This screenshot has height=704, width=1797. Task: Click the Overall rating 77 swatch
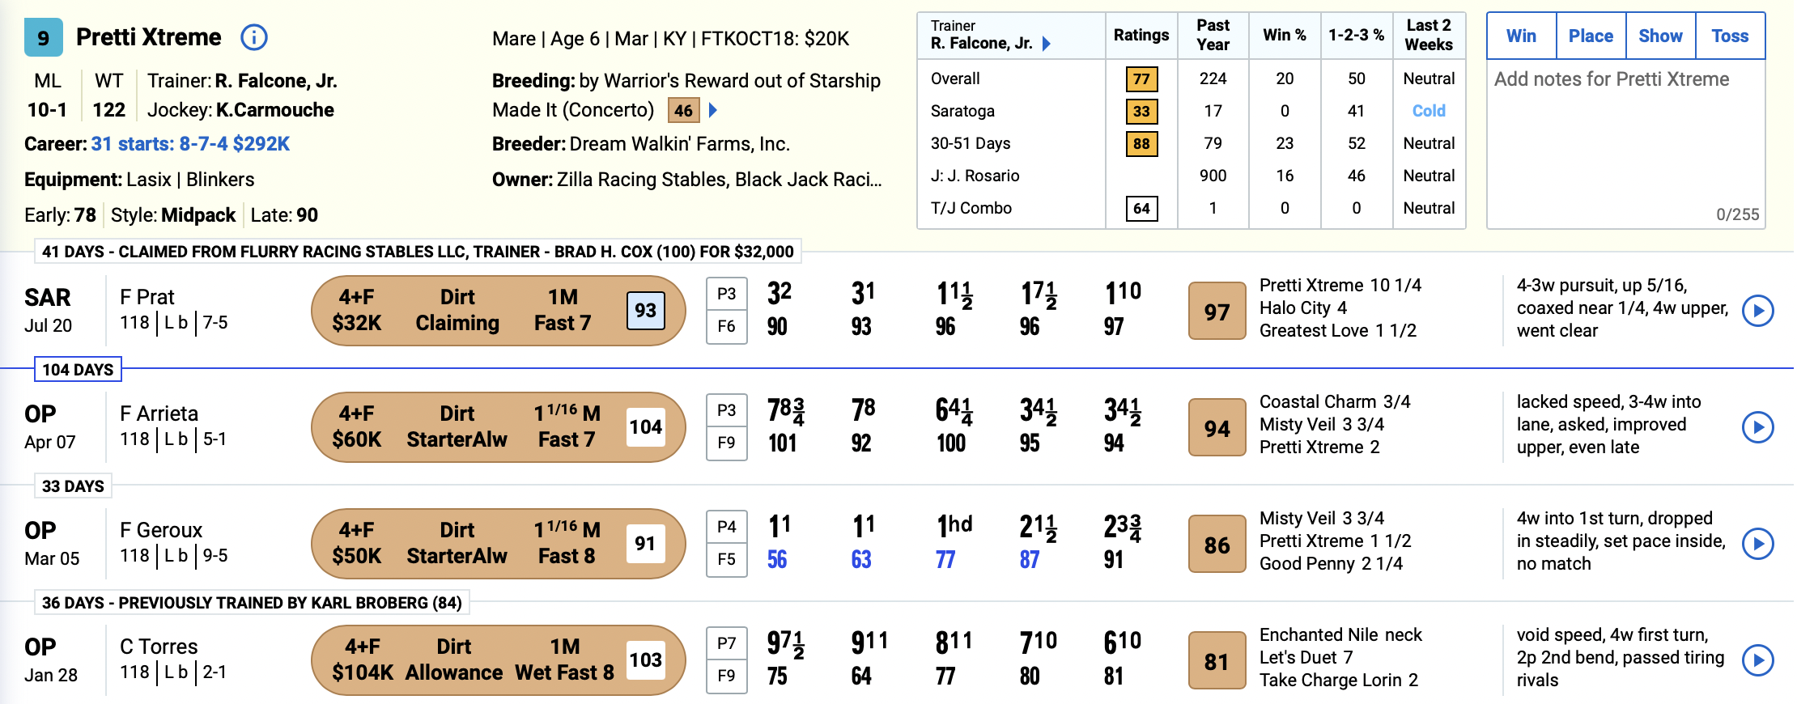pos(1141,78)
